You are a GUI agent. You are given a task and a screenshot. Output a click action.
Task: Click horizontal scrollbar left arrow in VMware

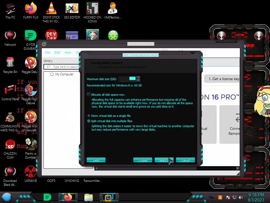coord(97,168)
